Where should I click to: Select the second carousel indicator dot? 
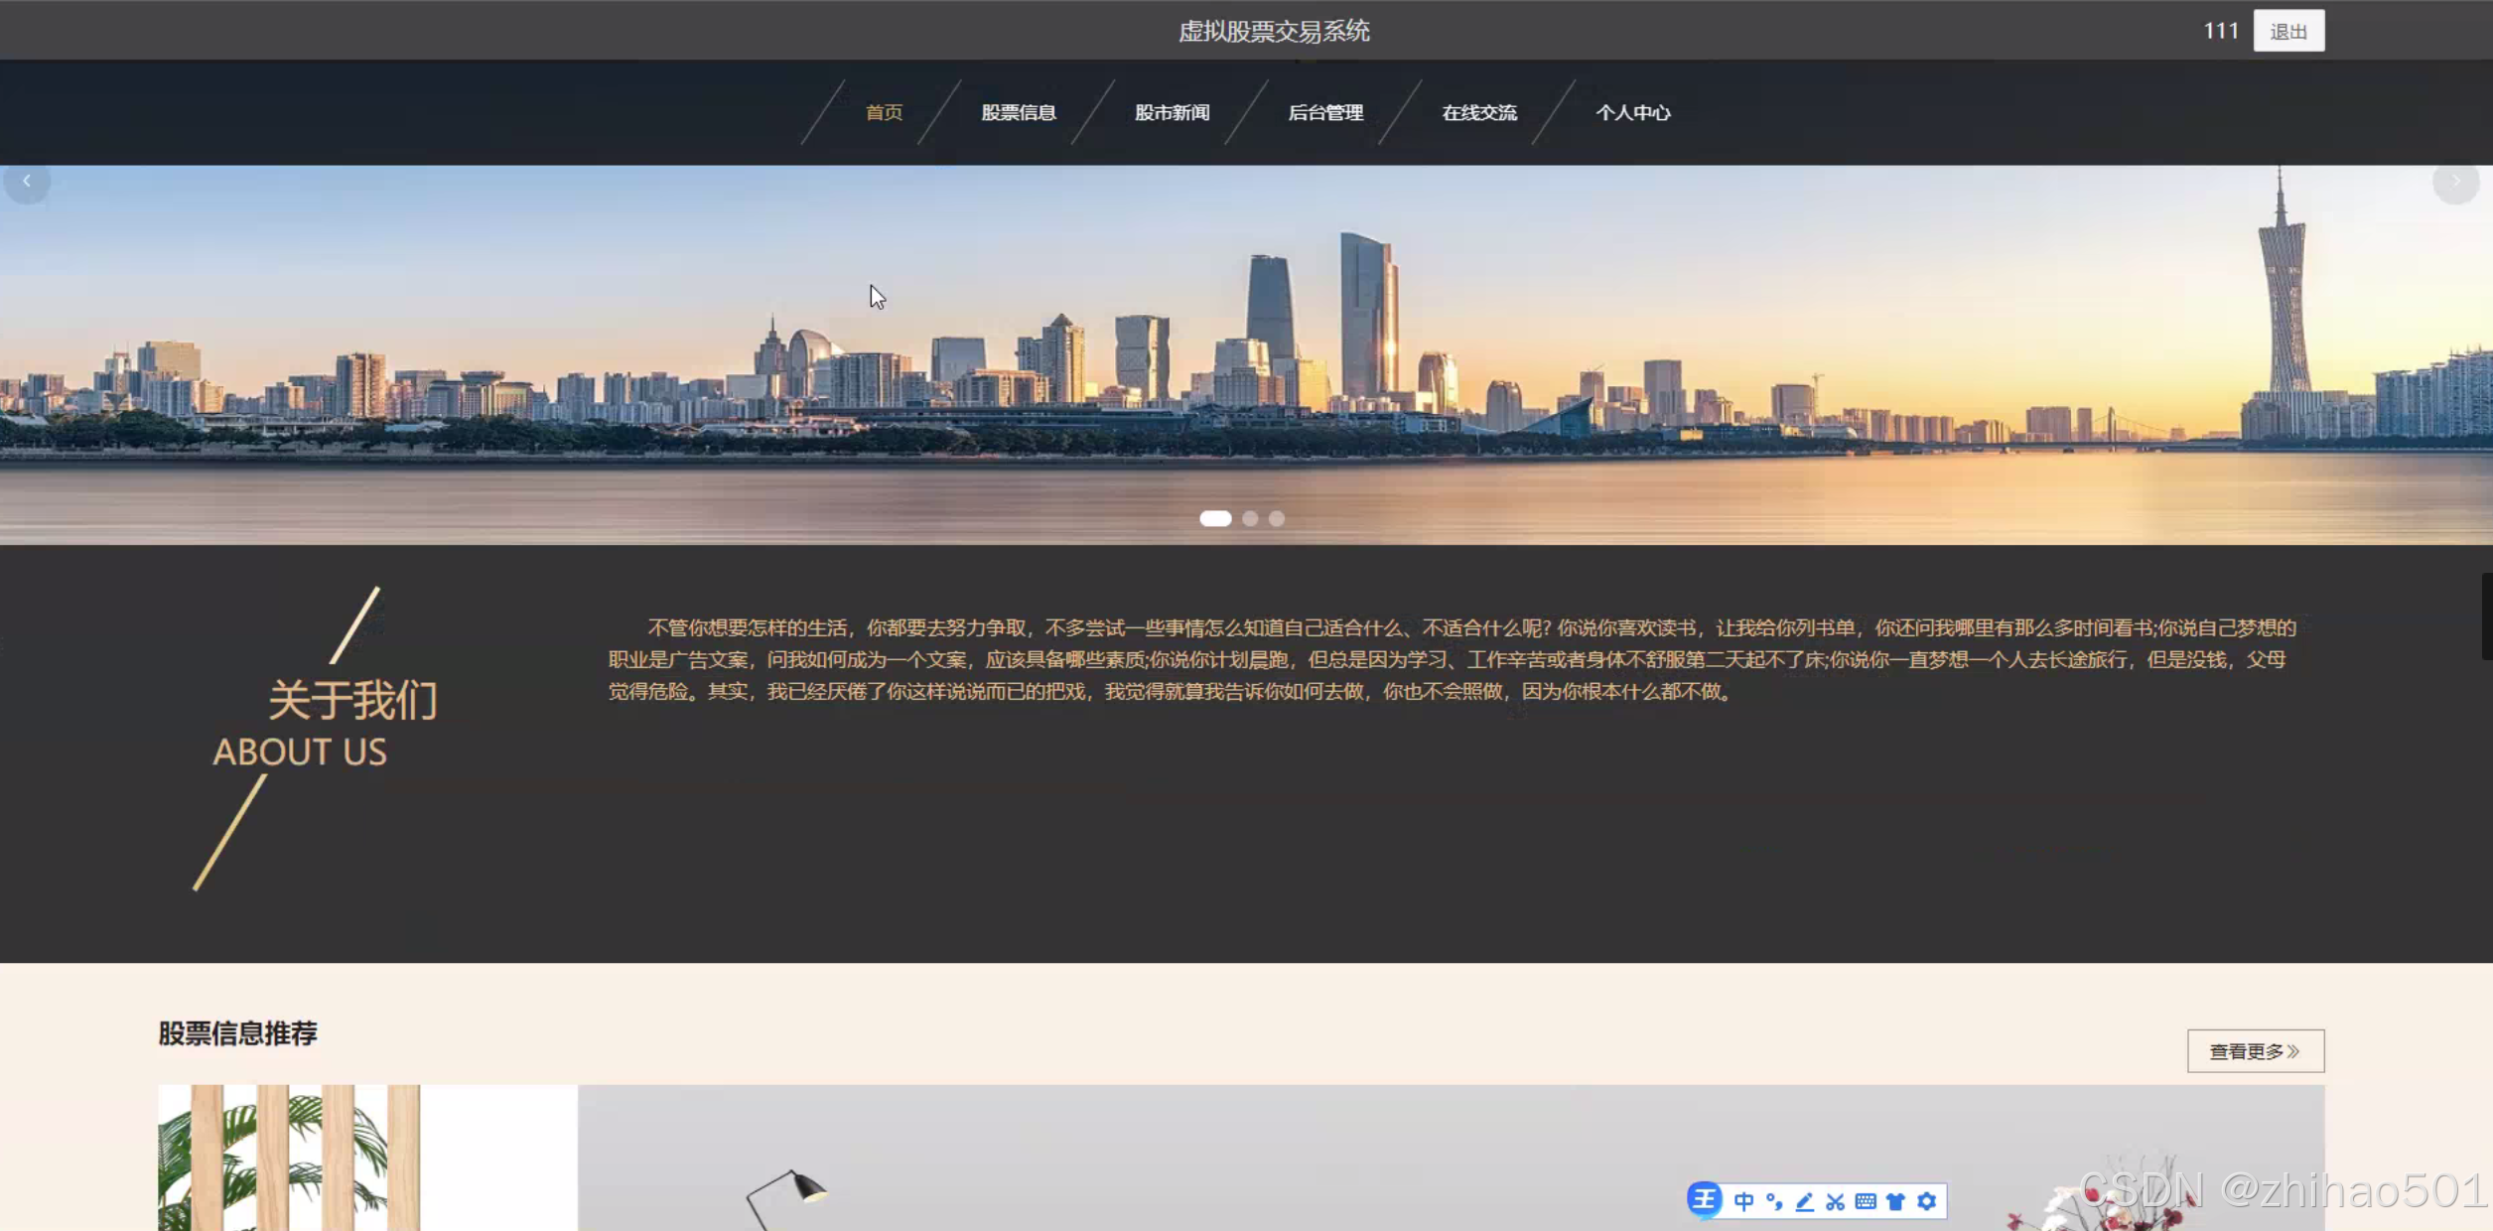(x=1250, y=518)
